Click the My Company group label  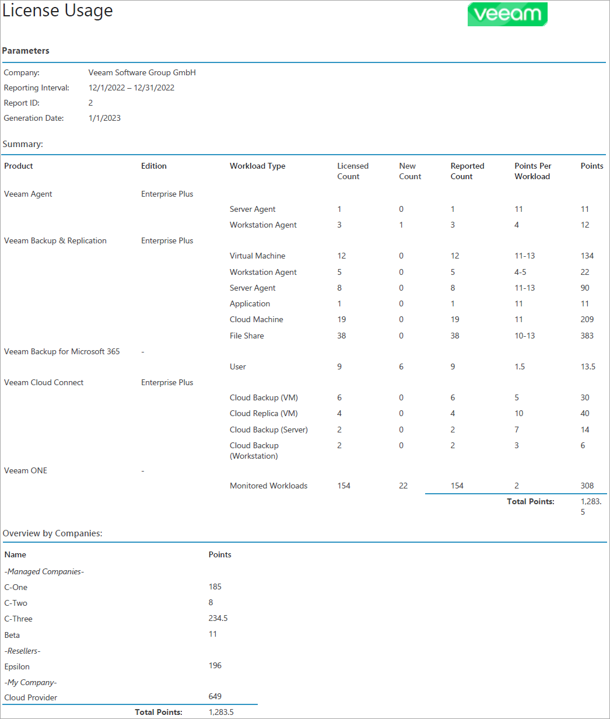(30, 682)
